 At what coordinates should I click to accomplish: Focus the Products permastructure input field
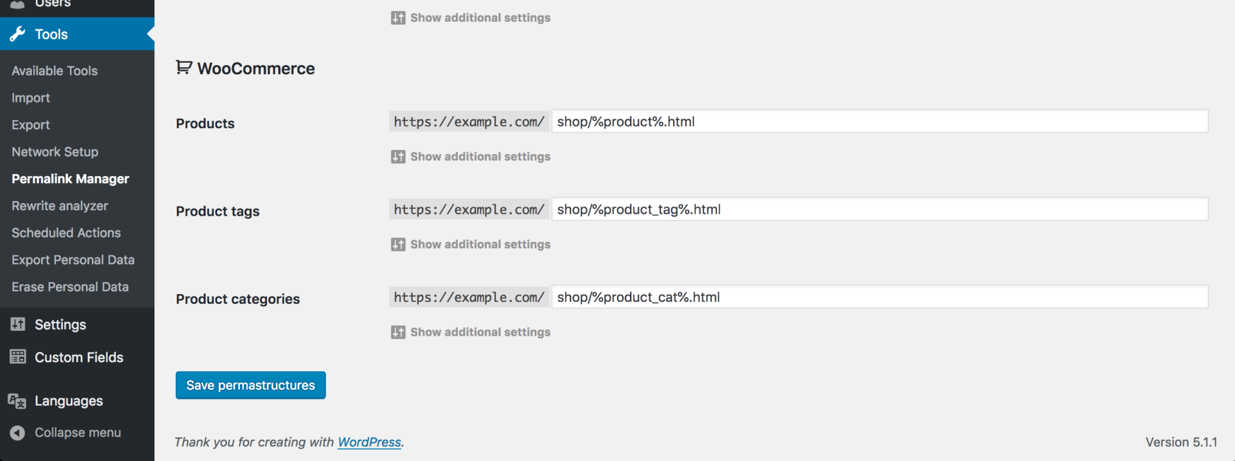point(880,121)
